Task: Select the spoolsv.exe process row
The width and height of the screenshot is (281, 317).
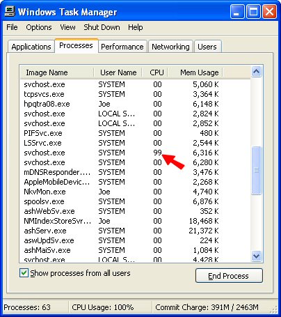Action: point(122,201)
